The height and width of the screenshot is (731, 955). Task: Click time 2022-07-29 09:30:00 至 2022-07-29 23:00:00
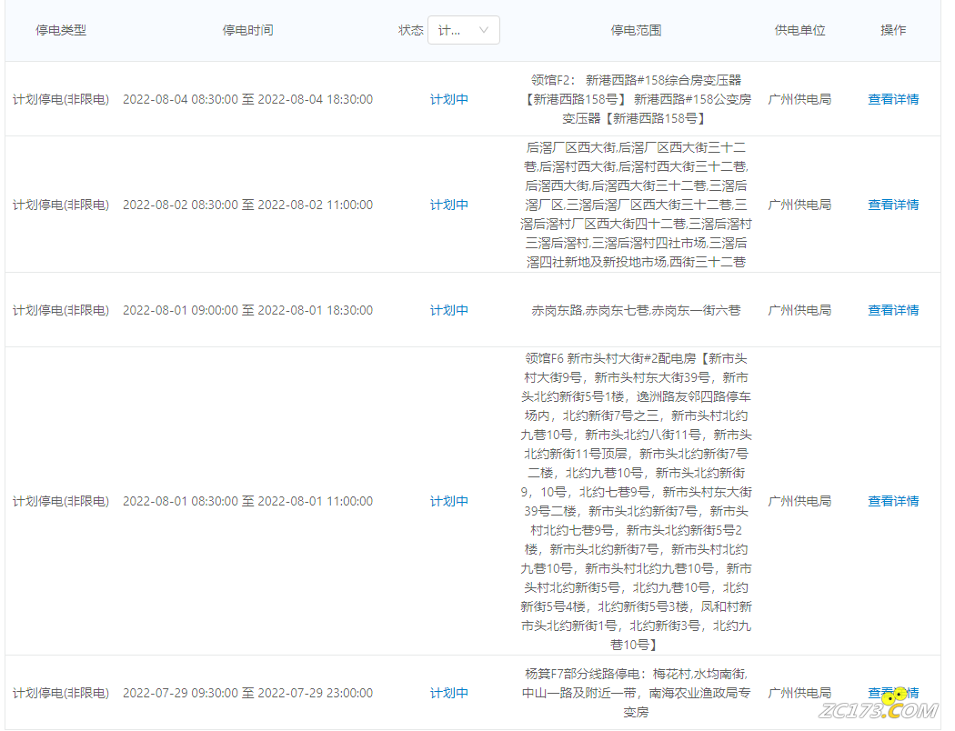pos(248,693)
